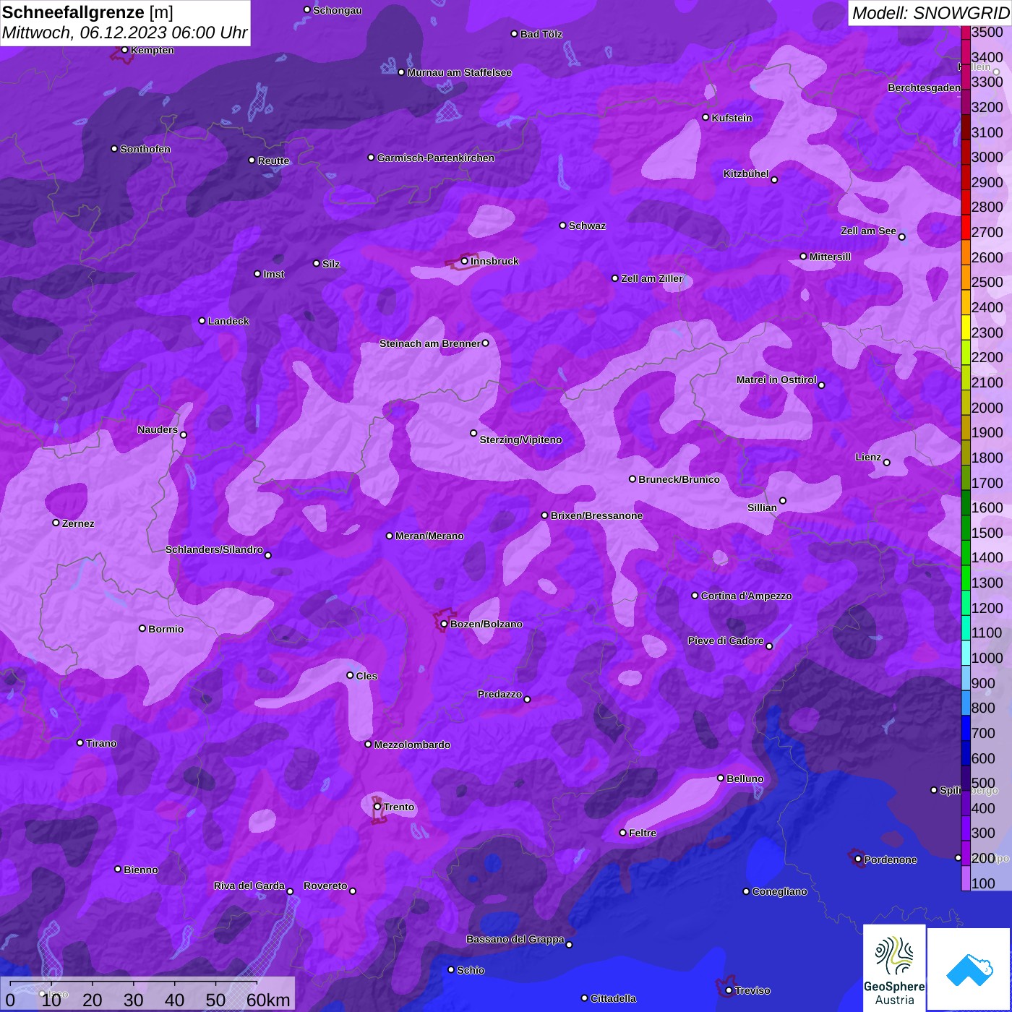Click the "Steinach am Brenner" label
Image resolution: width=1012 pixels, height=1012 pixels.
[429, 343]
